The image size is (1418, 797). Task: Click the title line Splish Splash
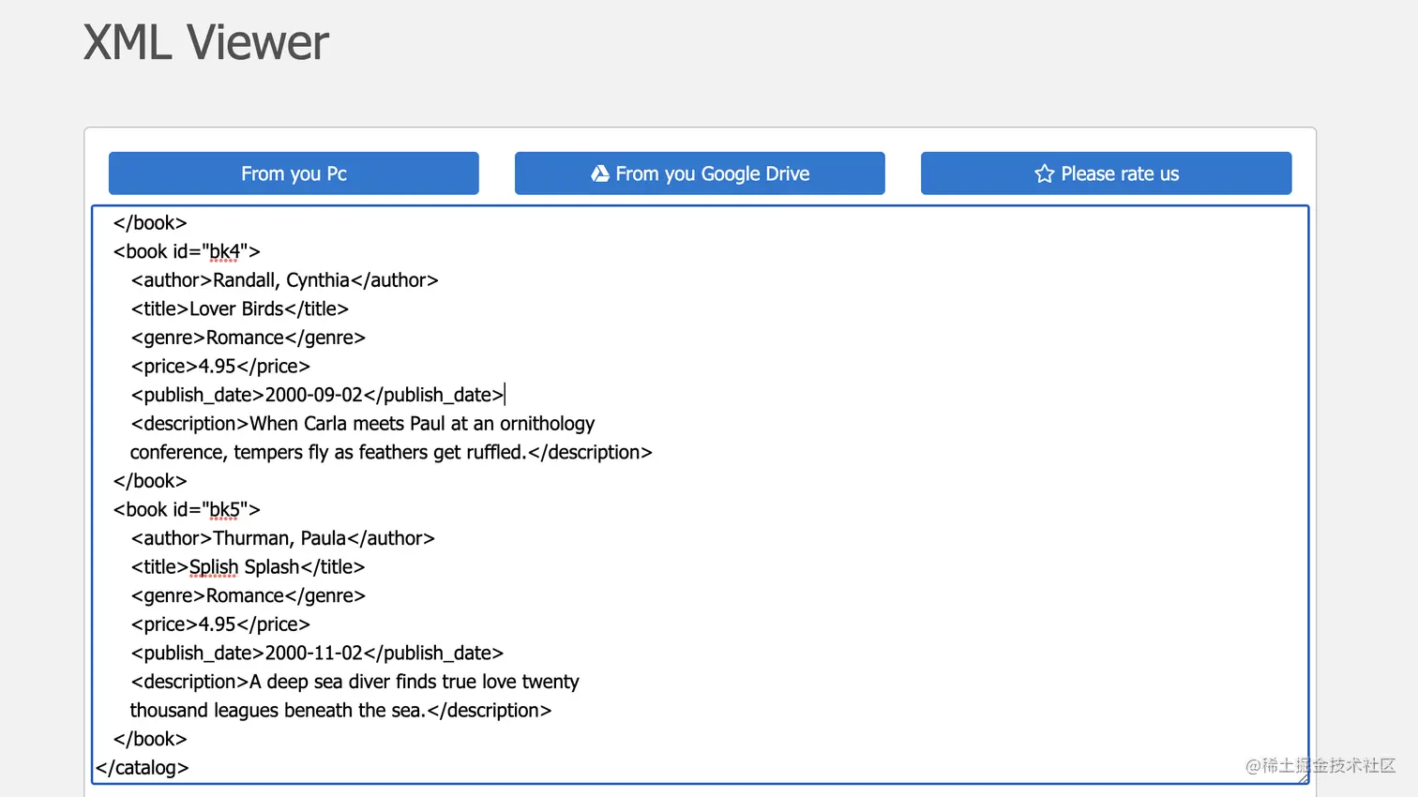pos(248,567)
